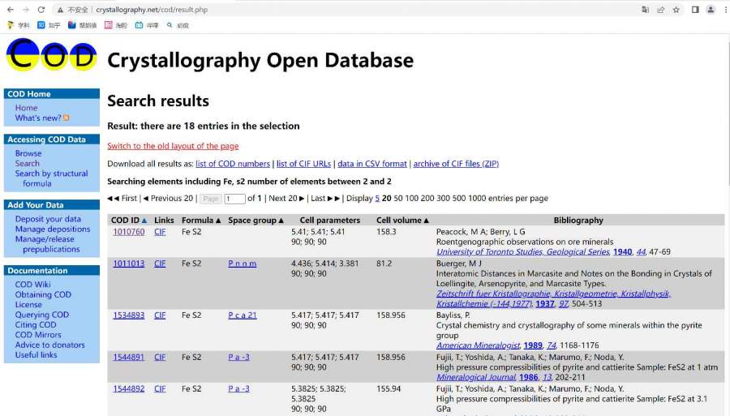This screenshot has width=730, height=416.
Task: Open Browse in Accessing COD Data
Action: click(28, 153)
